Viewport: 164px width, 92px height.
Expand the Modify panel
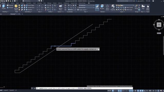click(51, 12)
